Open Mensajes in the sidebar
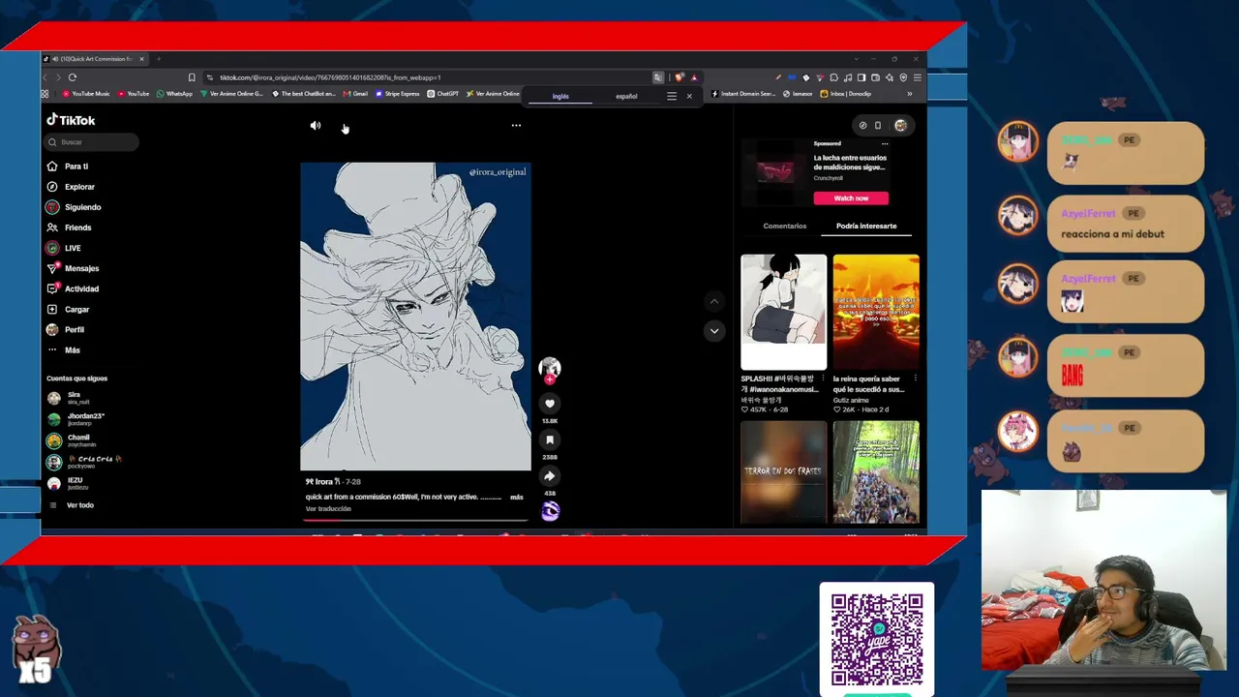Screen dimensions: 1239x697 tap(73, 268)
